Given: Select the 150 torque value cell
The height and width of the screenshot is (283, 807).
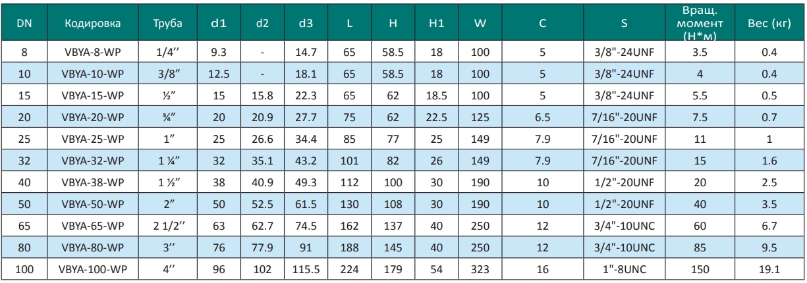Looking at the screenshot, I should click(x=700, y=269).
